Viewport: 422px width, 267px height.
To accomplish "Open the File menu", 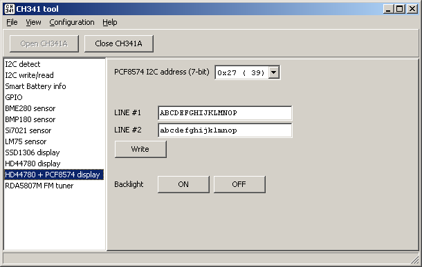I will pos(12,22).
